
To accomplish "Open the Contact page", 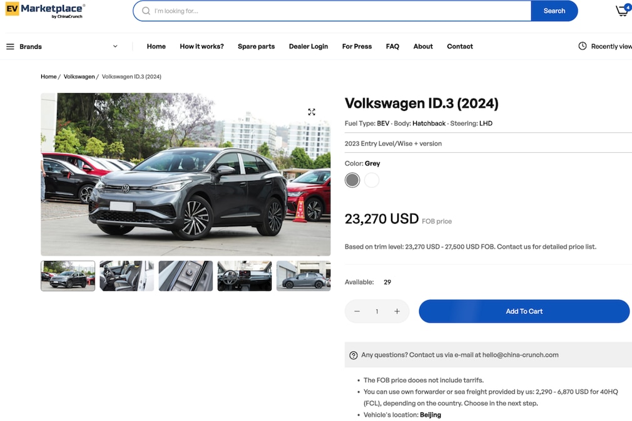I will pos(460,46).
